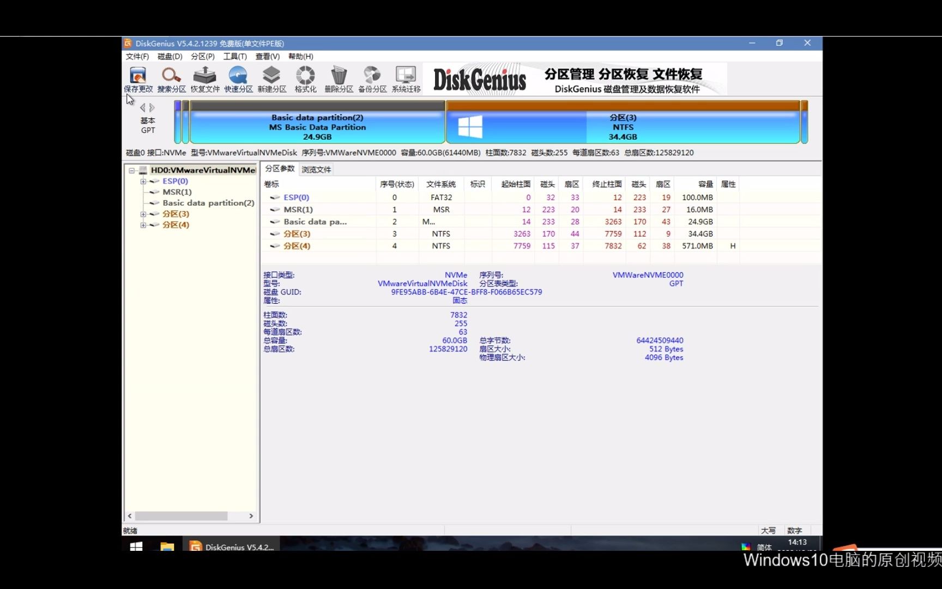Click the input method tray icon
Image resolution: width=942 pixels, height=589 pixels.
[746, 546]
